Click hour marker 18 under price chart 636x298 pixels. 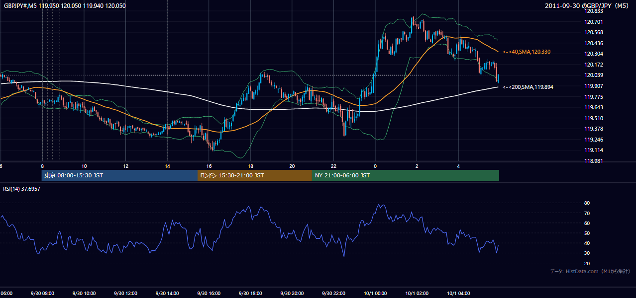[x=251, y=166]
